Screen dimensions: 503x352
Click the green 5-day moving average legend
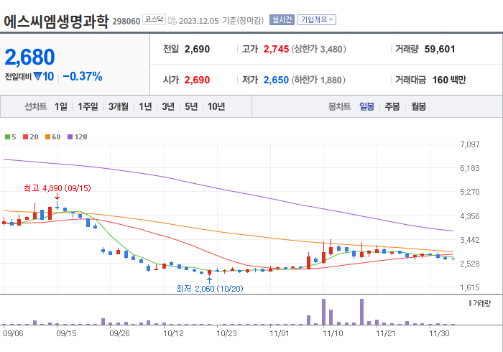(11, 137)
